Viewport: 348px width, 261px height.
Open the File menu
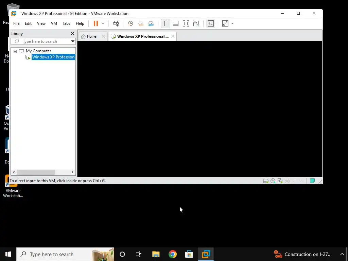16,23
